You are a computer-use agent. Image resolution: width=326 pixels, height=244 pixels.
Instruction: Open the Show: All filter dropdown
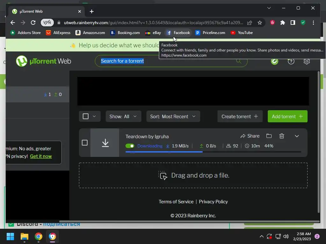(123, 116)
